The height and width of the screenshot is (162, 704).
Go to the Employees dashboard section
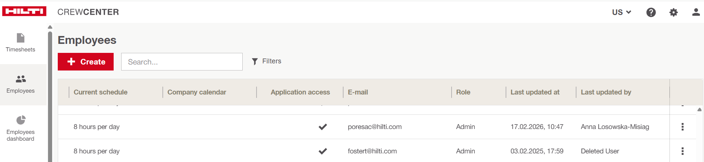coord(21,128)
